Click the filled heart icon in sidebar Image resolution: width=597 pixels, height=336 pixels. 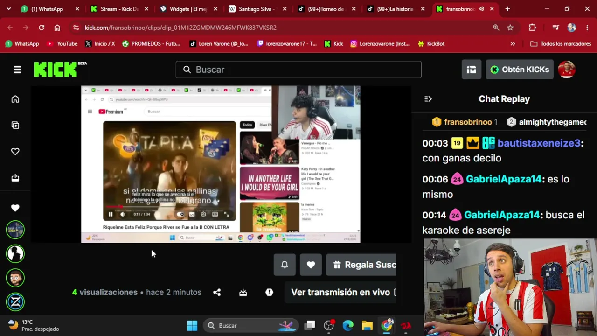tap(15, 208)
